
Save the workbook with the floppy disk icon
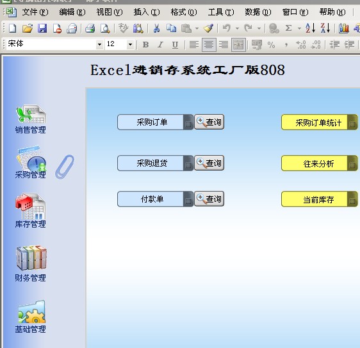[42, 28]
